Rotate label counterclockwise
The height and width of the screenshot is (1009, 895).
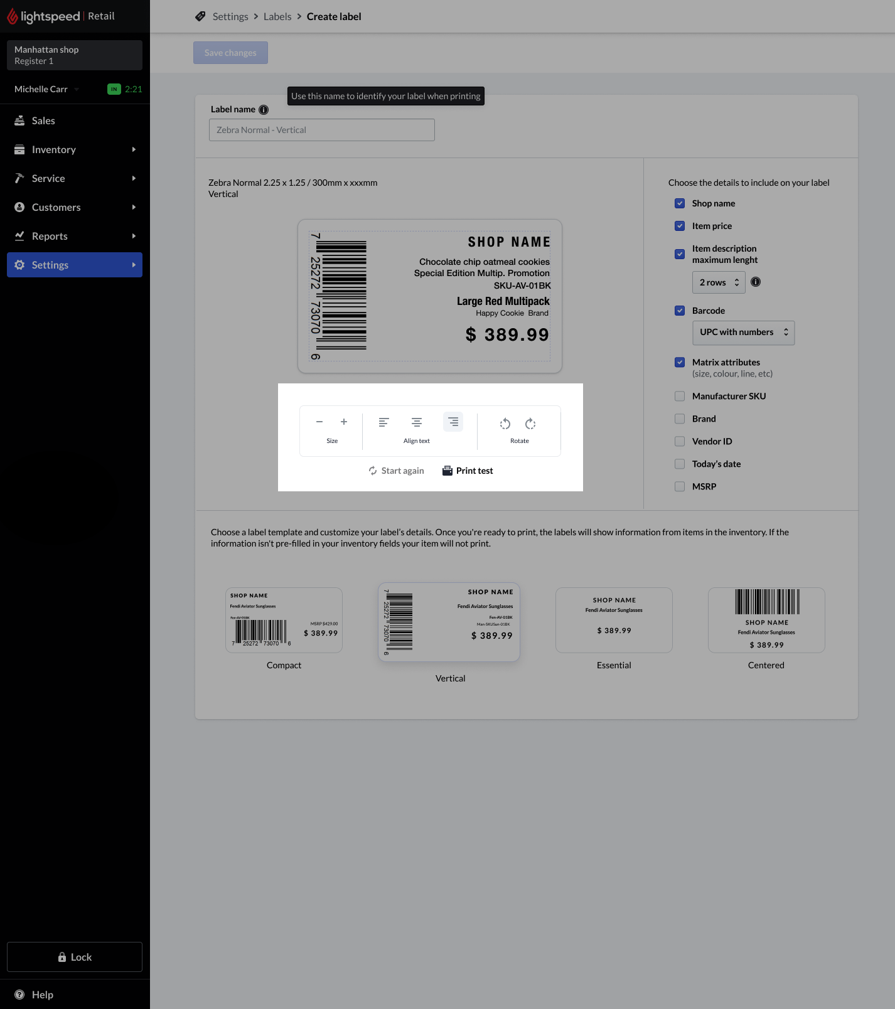505,424
